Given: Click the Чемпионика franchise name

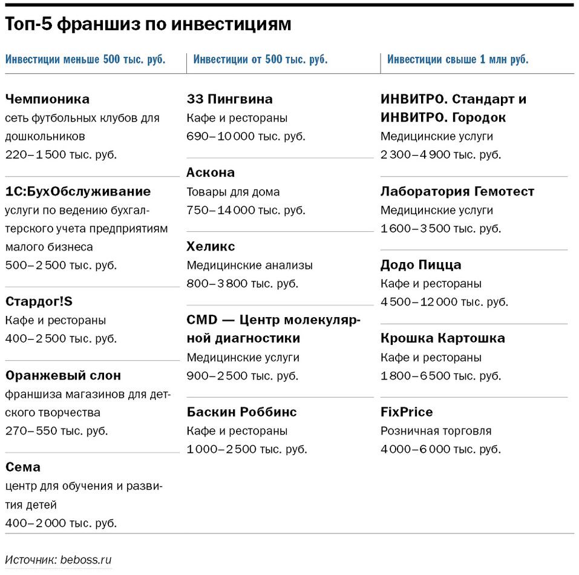Looking at the screenshot, I should click(x=47, y=99).
